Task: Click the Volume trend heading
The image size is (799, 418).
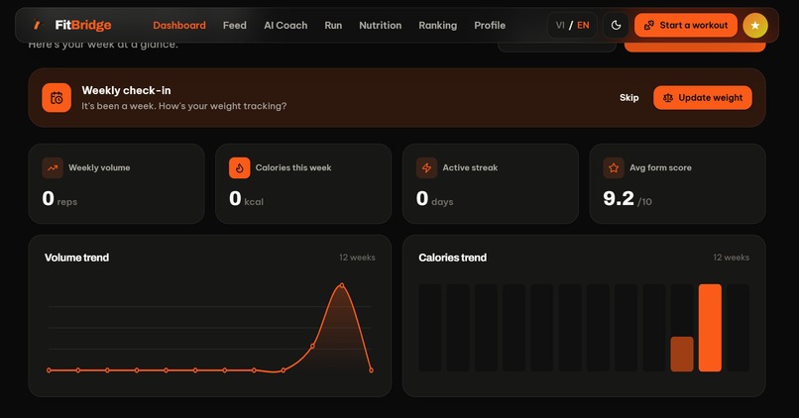Action: pos(76,258)
